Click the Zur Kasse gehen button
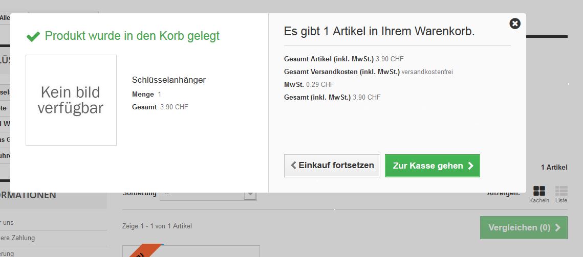583x257 pixels. (x=432, y=166)
